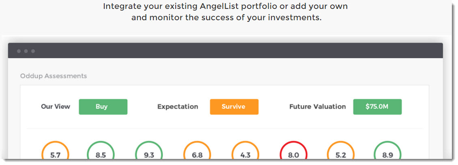Click the Expectation label
The width and height of the screenshot is (458, 165).
click(178, 107)
